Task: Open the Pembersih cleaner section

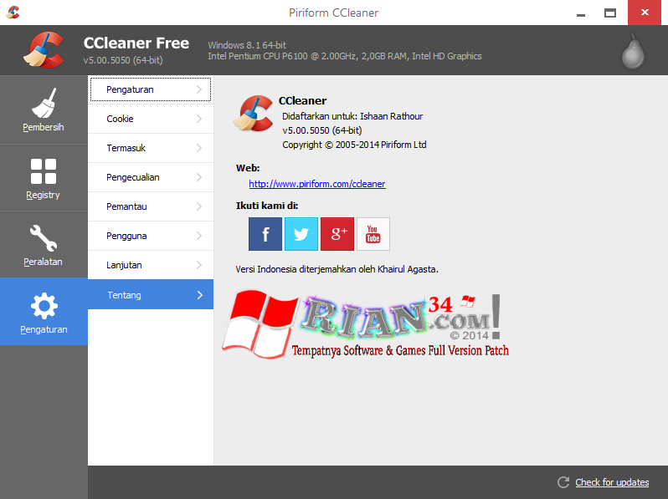Action: coord(44,109)
